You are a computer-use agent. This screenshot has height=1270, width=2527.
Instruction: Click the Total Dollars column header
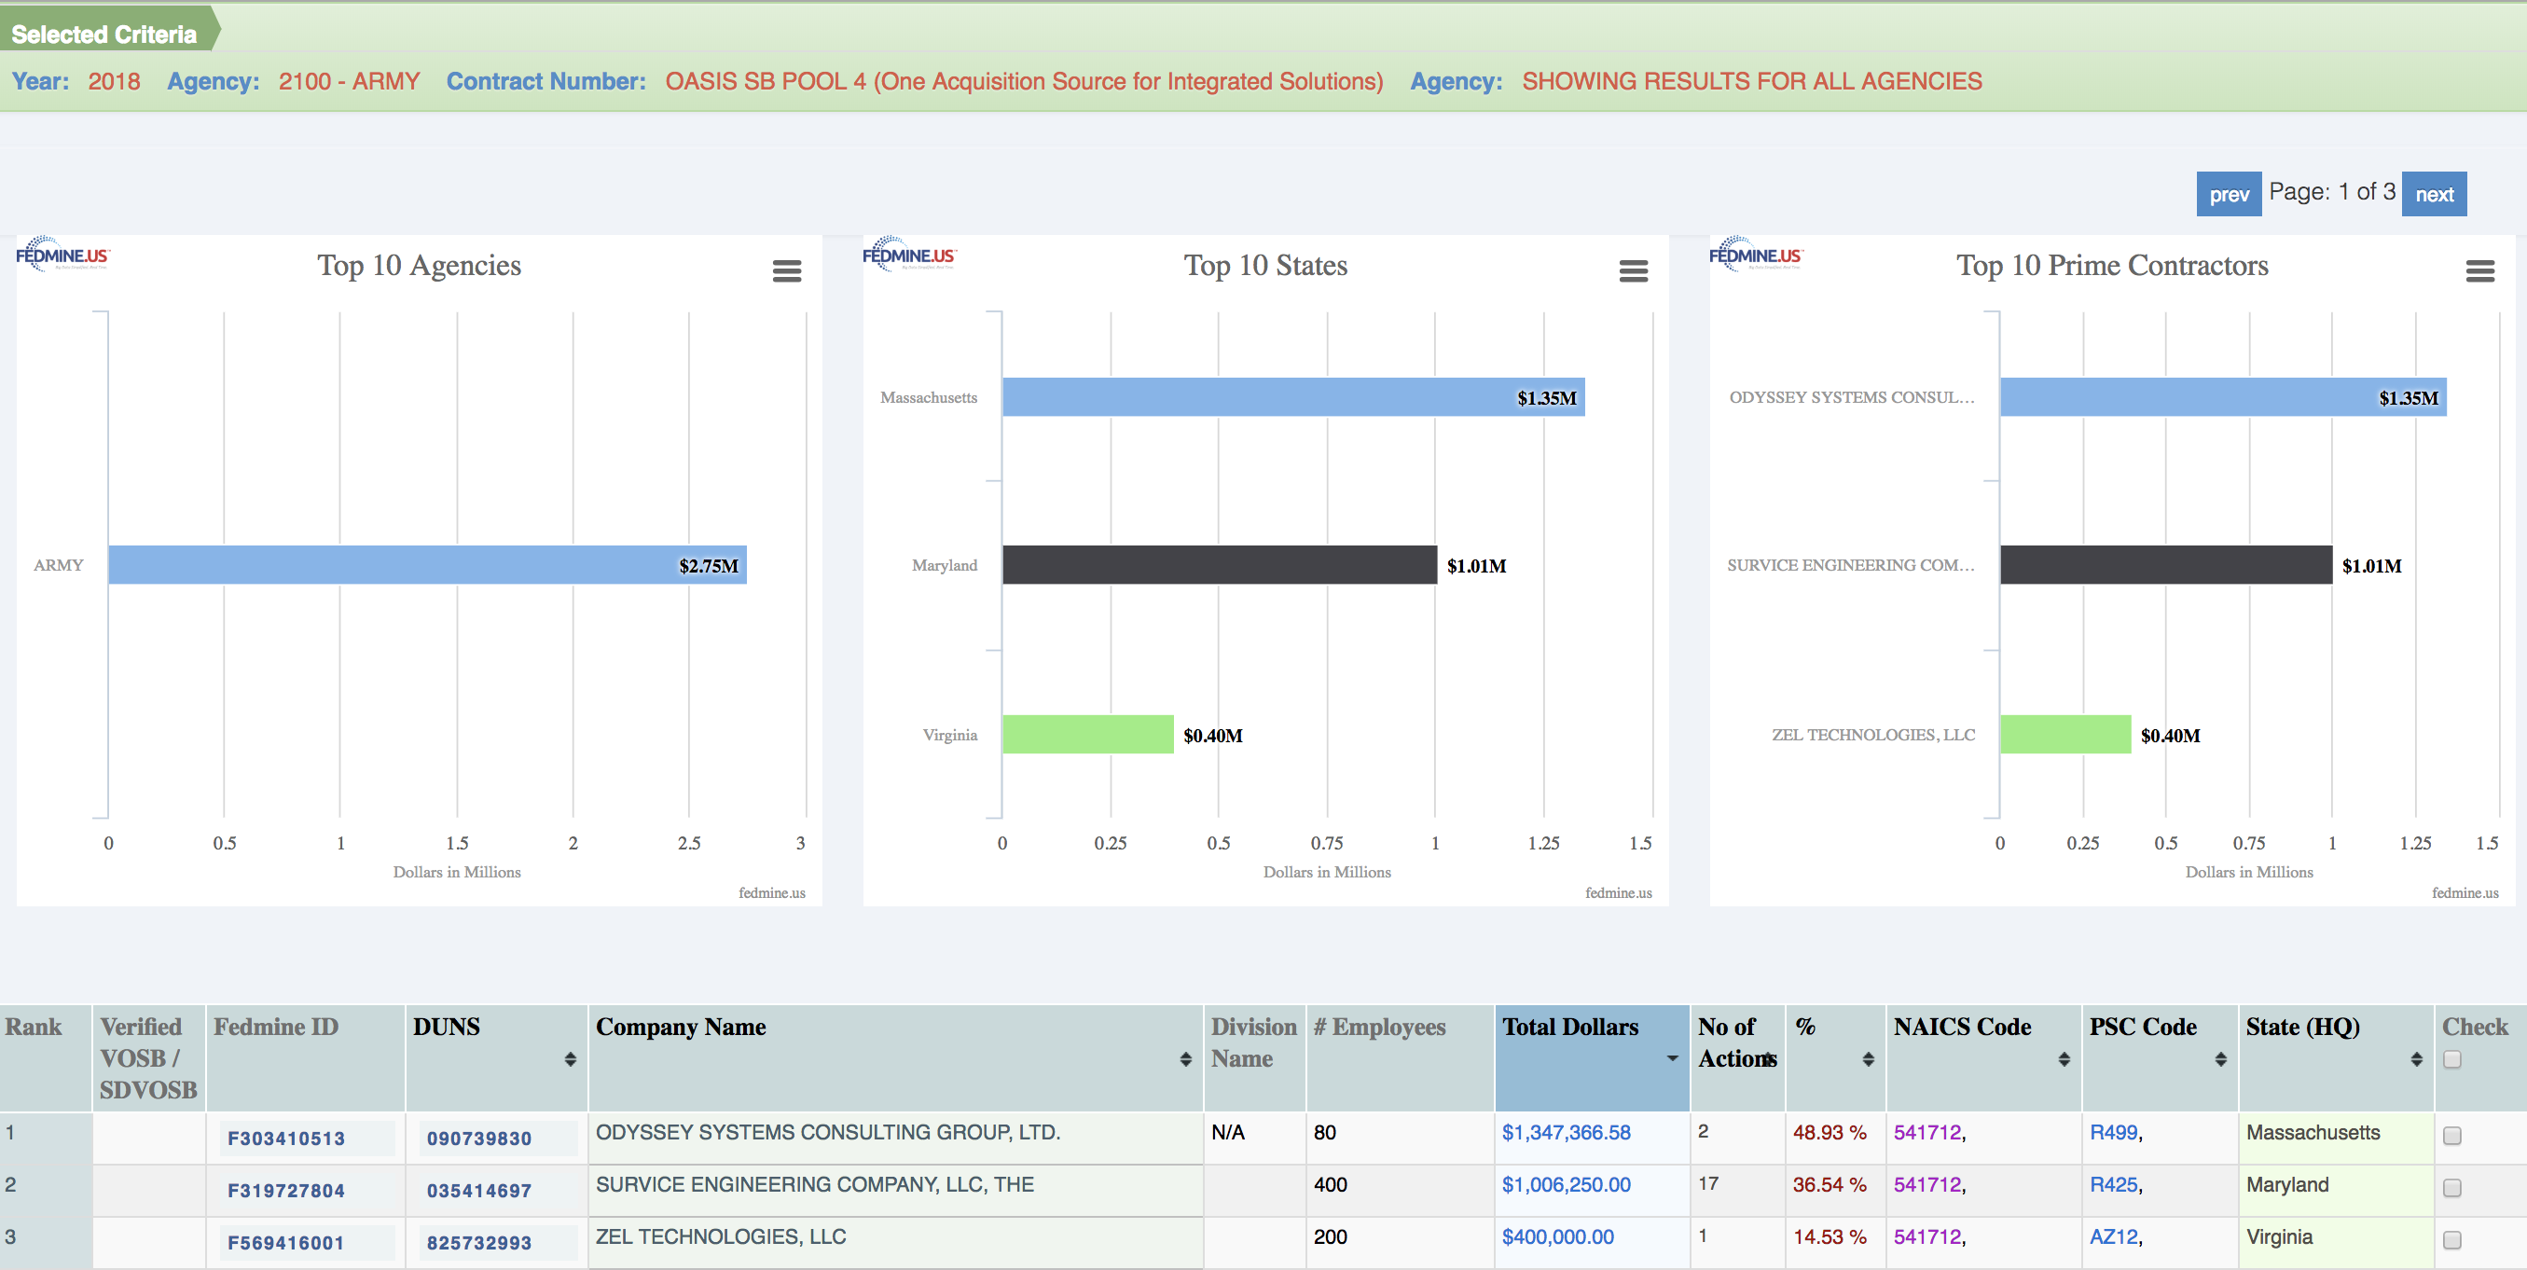(1592, 1057)
